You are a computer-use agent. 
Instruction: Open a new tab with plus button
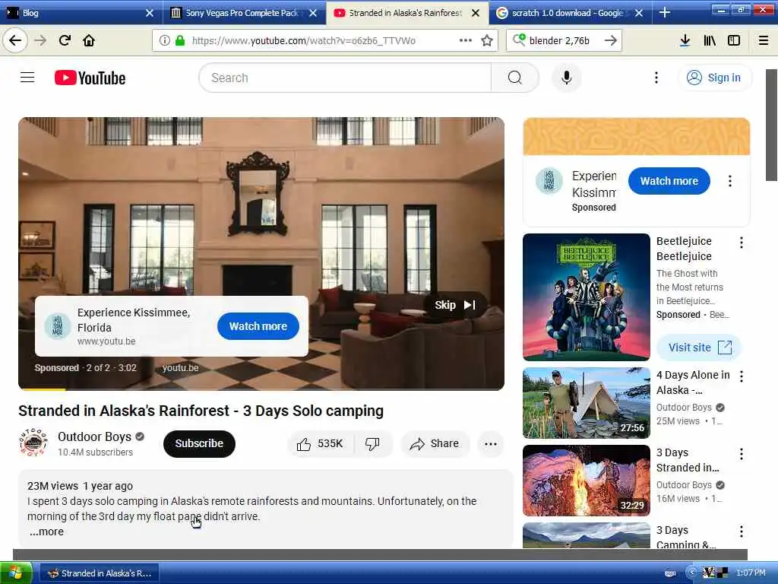coord(665,13)
